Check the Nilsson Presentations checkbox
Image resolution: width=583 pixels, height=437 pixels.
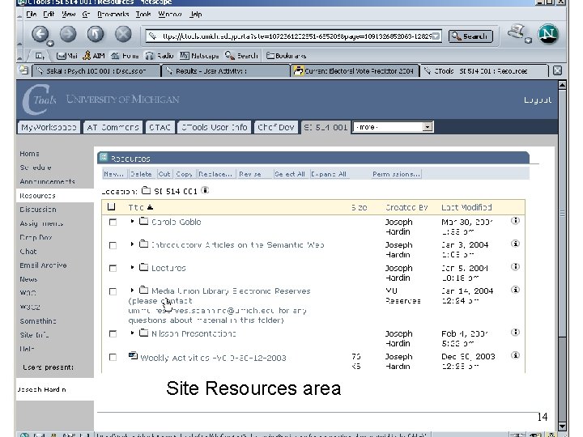pos(113,334)
